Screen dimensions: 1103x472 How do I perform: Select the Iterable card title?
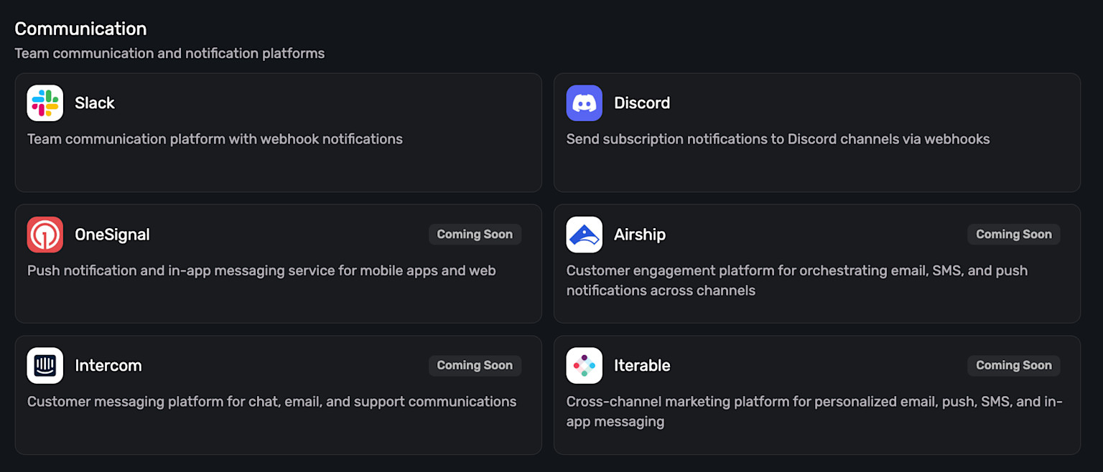point(642,366)
